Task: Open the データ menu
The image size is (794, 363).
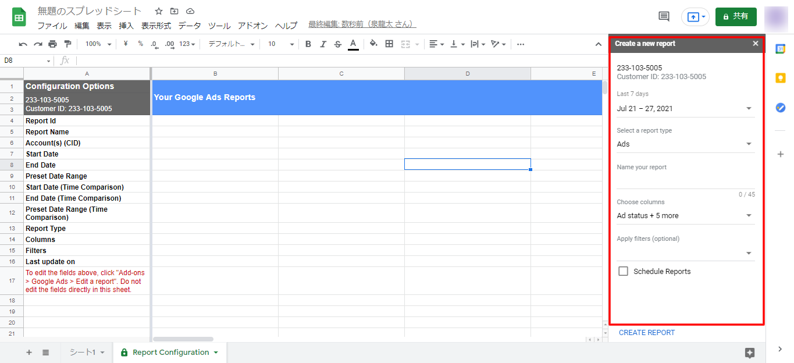Action: [x=190, y=26]
